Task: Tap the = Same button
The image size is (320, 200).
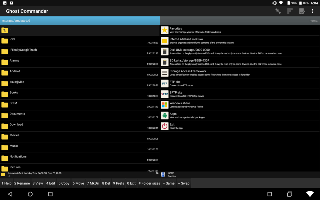Action: [169, 183]
